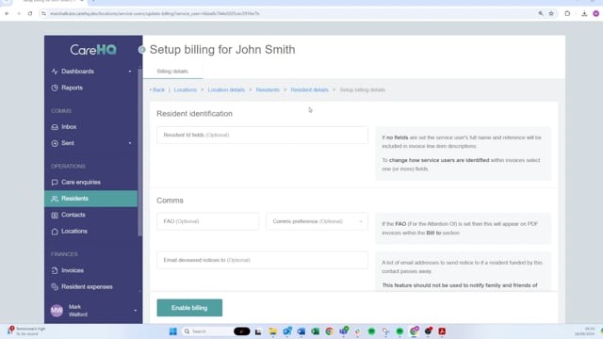Open Excel from the taskbar
Image resolution: width=603 pixels, height=339 pixels.
pyautogui.click(x=315, y=331)
